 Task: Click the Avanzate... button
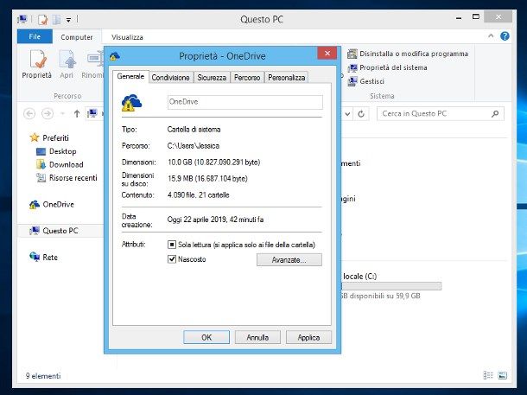pos(289,260)
